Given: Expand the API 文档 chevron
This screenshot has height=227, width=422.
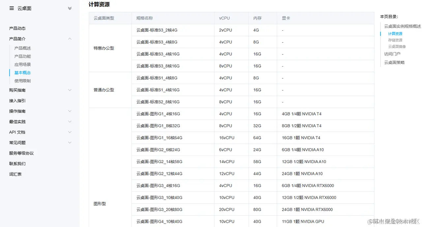Looking at the screenshot, I should click(70, 132).
